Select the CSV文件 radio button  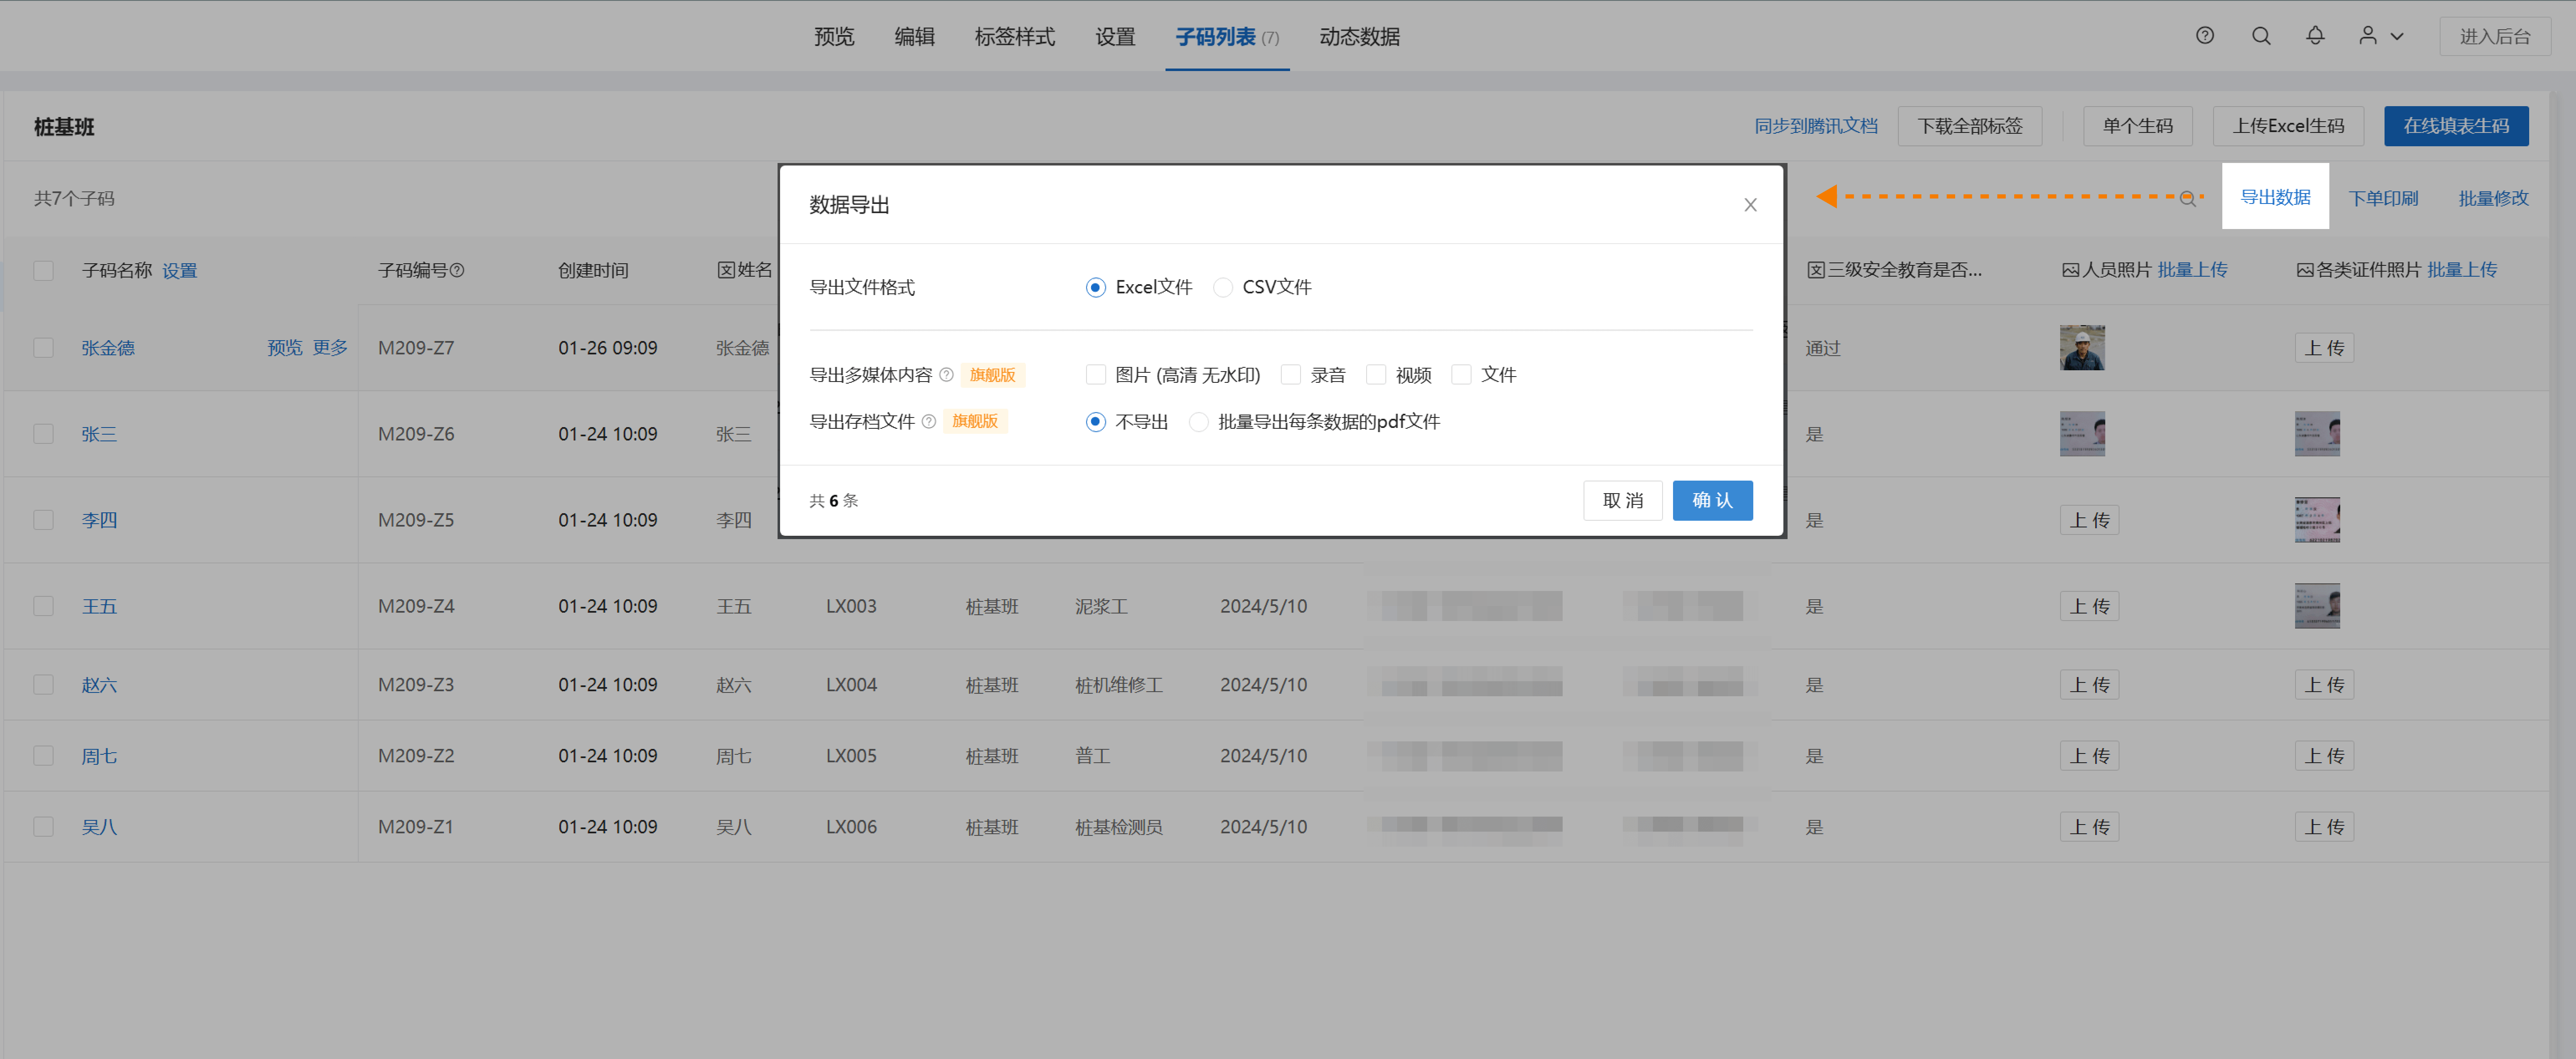tap(1223, 288)
